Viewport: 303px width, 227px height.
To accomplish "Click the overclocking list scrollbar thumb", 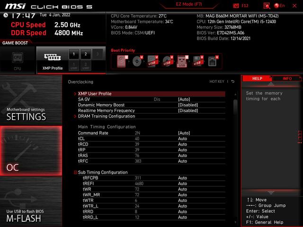I will pos(235,107).
